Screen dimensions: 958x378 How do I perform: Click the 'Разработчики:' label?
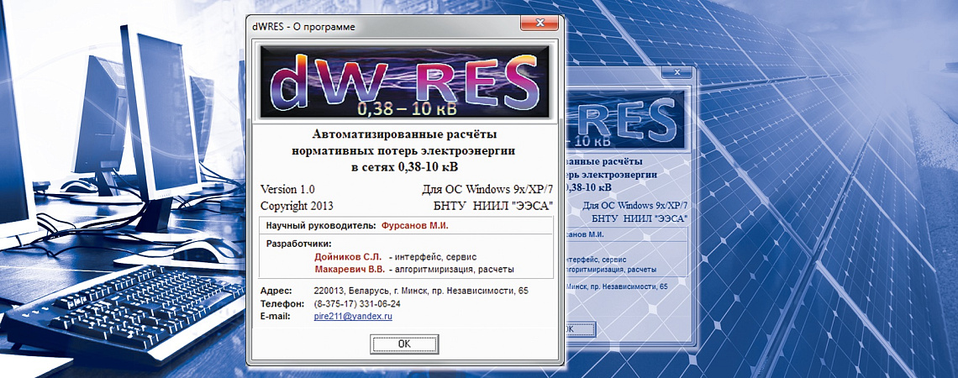click(299, 244)
